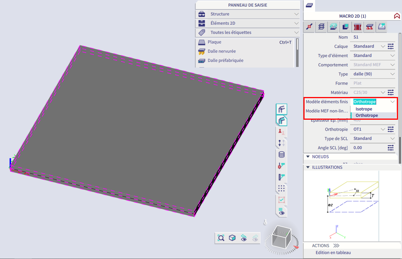Toggle the view settings eye icon
This screenshot has width=402, height=259.
coord(281,212)
